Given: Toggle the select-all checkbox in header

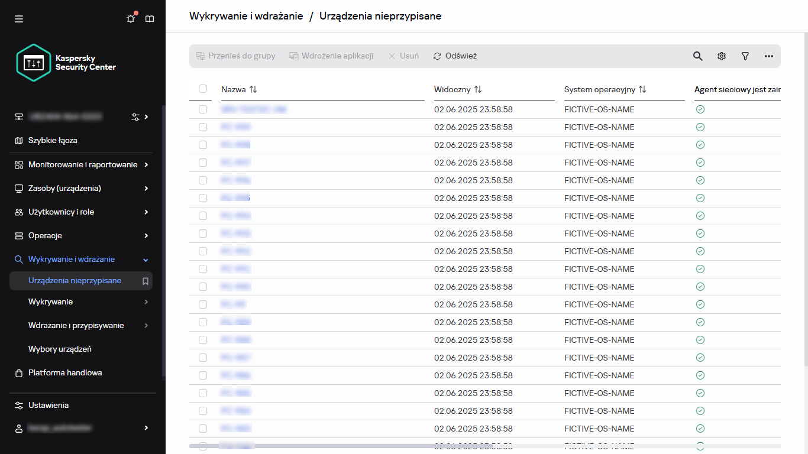Looking at the screenshot, I should [x=203, y=89].
